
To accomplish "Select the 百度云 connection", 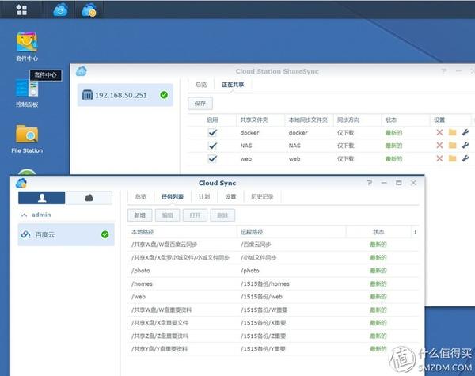I will tap(66, 234).
